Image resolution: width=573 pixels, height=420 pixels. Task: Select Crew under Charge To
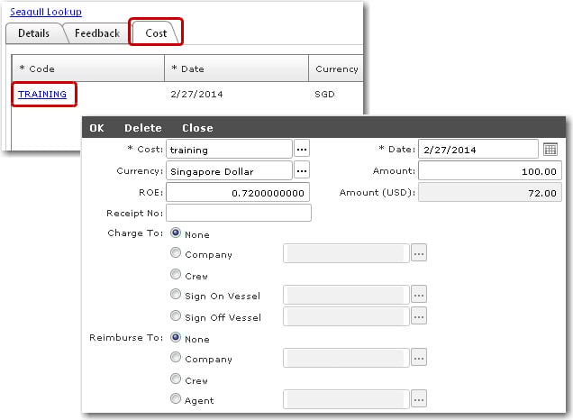(x=176, y=275)
